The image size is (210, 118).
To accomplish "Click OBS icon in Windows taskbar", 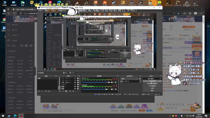I will (x=21, y=116).
